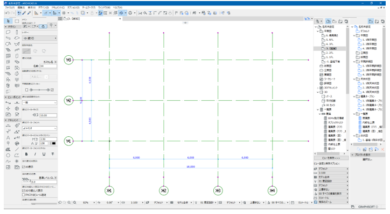Click the Redo icon in toolbar
The height and width of the screenshot is (214, 390).
(x=13, y=13)
